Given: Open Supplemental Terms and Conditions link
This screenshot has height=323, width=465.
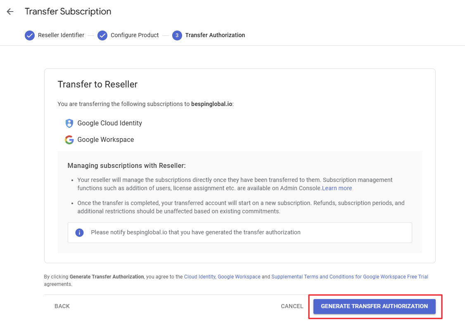Looking at the screenshot, I should [x=350, y=277].
